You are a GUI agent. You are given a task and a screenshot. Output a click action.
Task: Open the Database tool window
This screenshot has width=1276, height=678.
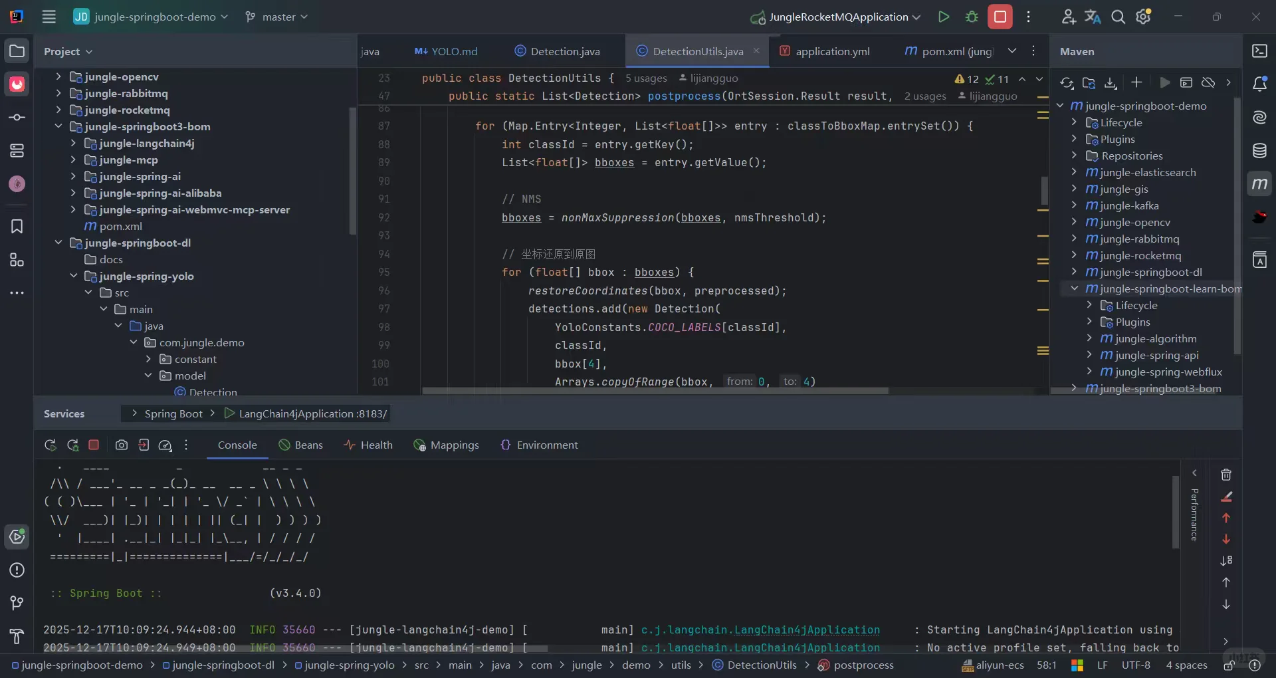pos(1259,151)
